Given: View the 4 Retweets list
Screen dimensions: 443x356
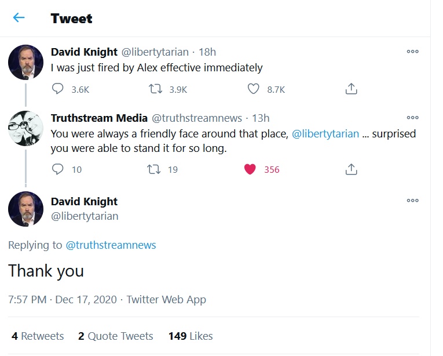Looking at the screenshot, I should [38, 336].
